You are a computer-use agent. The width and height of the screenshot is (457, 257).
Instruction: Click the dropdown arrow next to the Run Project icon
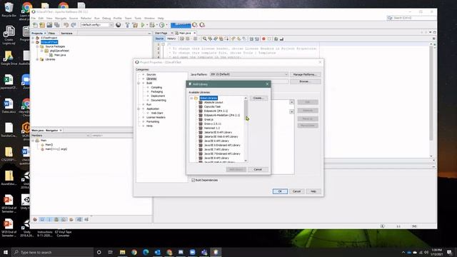tap(147, 25)
